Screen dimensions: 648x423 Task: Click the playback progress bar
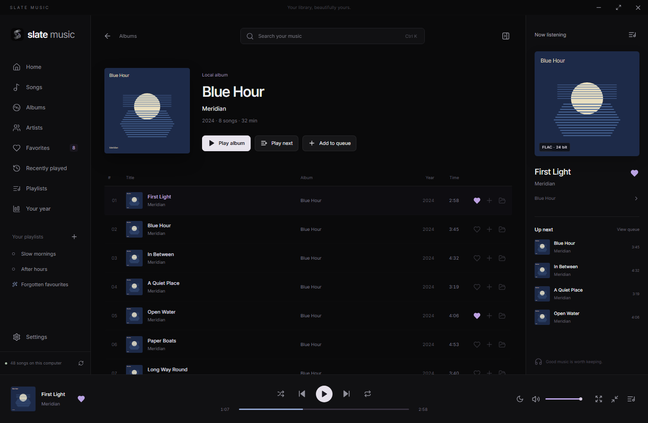coord(324,409)
